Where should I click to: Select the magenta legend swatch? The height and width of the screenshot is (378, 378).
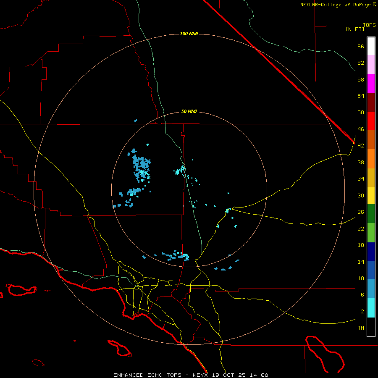click(x=371, y=84)
